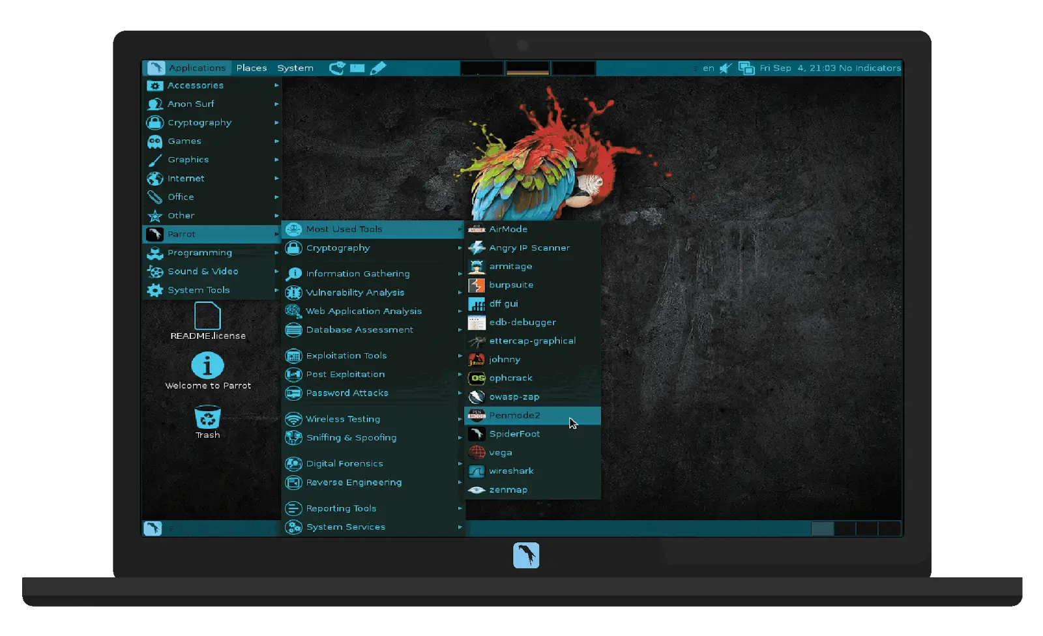The height and width of the screenshot is (636, 1043).
Task: Click the network connection icon in the top panel
Action: [x=746, y=68]
